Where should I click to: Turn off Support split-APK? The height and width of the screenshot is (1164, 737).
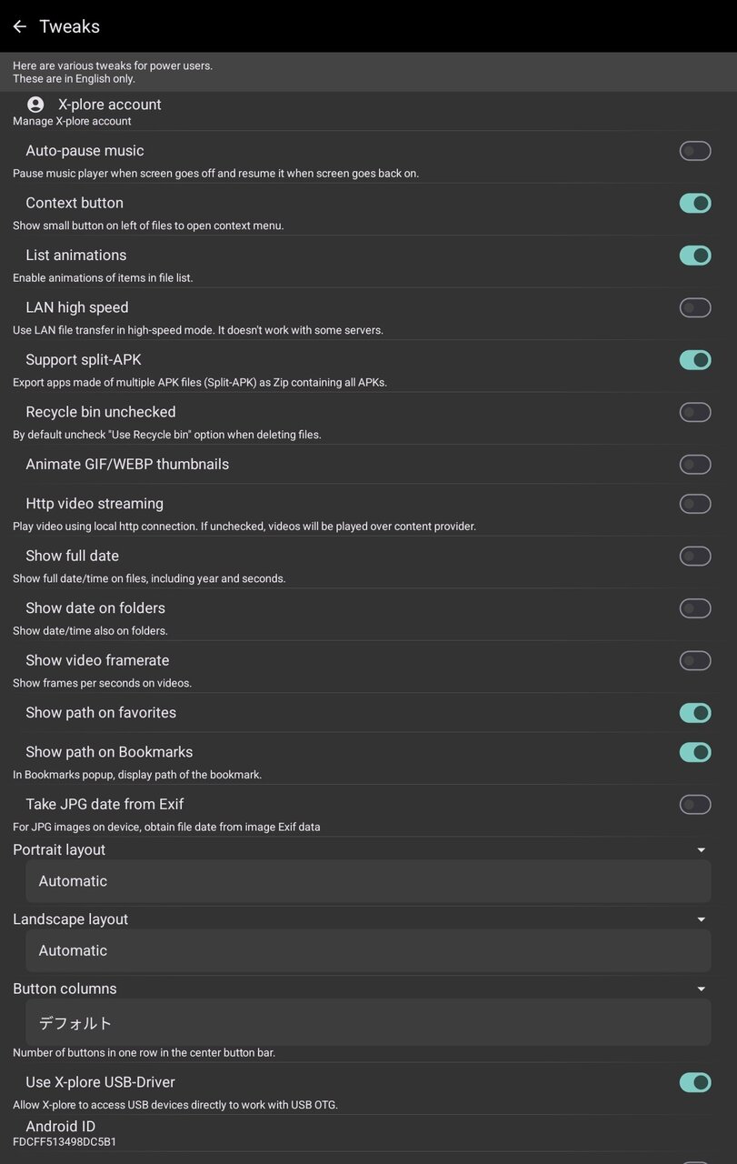pyautogui.click(x=694, y=360)
